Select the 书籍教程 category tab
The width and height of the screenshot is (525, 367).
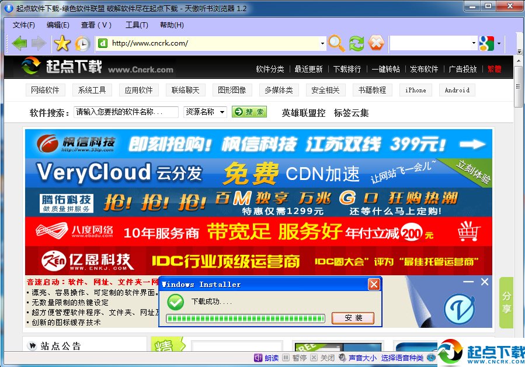point(373,90)
